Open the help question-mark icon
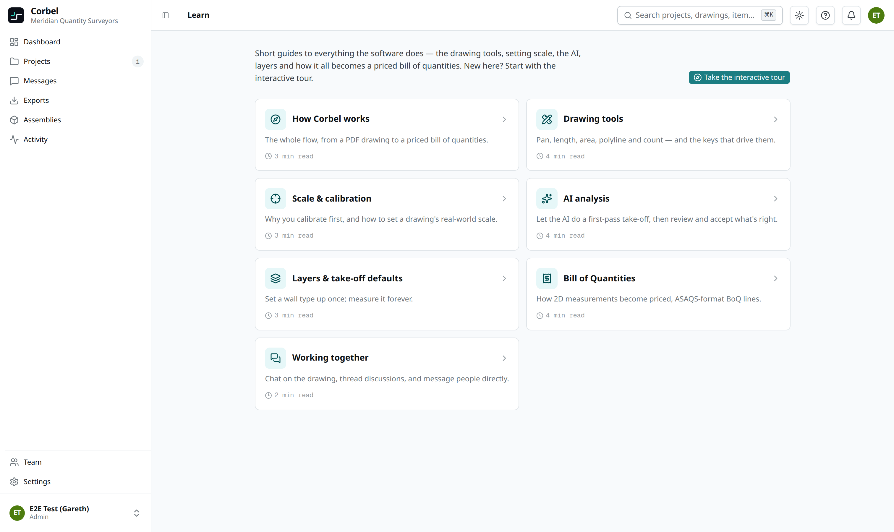Viewport: 894px width, 532px height. coord(825,15)
